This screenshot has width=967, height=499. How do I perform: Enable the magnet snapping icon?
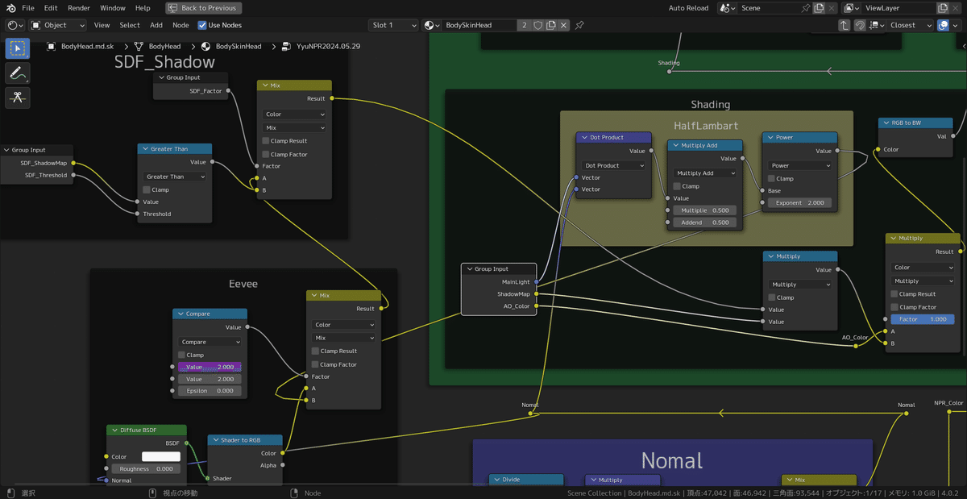861,25
